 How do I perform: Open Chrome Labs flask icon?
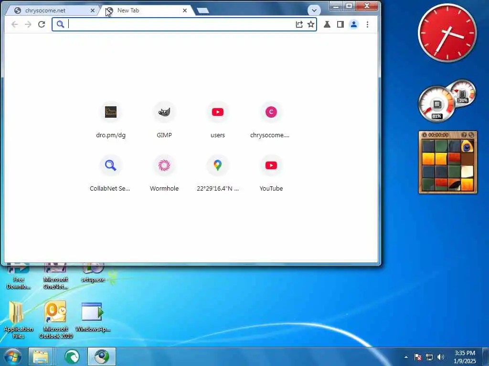coord(327,24)
